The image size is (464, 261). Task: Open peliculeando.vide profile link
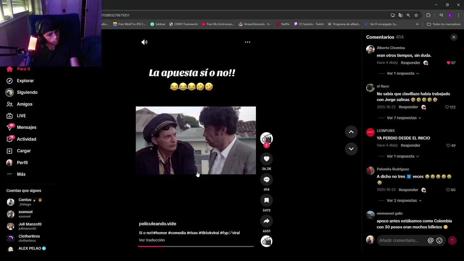[157, 224]
